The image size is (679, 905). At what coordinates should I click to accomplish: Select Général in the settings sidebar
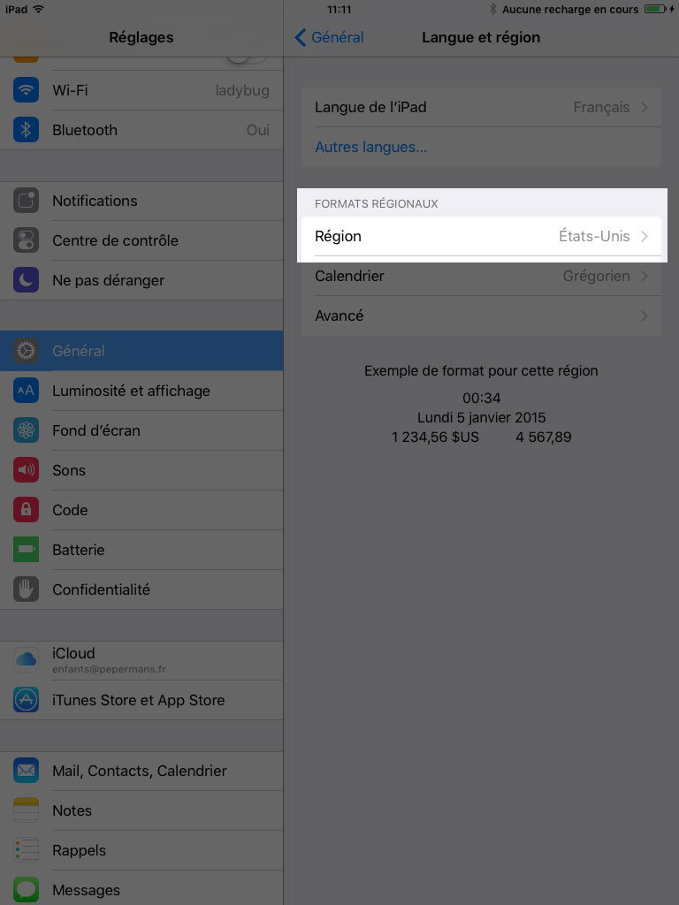coord(141,351)
